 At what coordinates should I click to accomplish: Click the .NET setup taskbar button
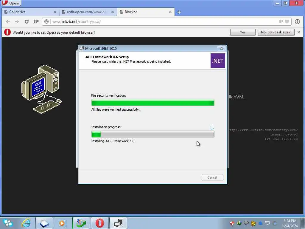tap(118, 223)
